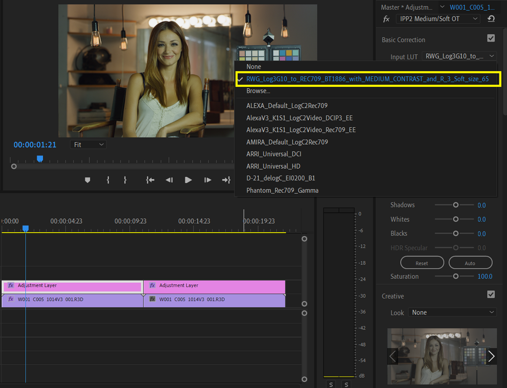Click the Shadows slider handle

pyautogui.click(x=456, y=205)
